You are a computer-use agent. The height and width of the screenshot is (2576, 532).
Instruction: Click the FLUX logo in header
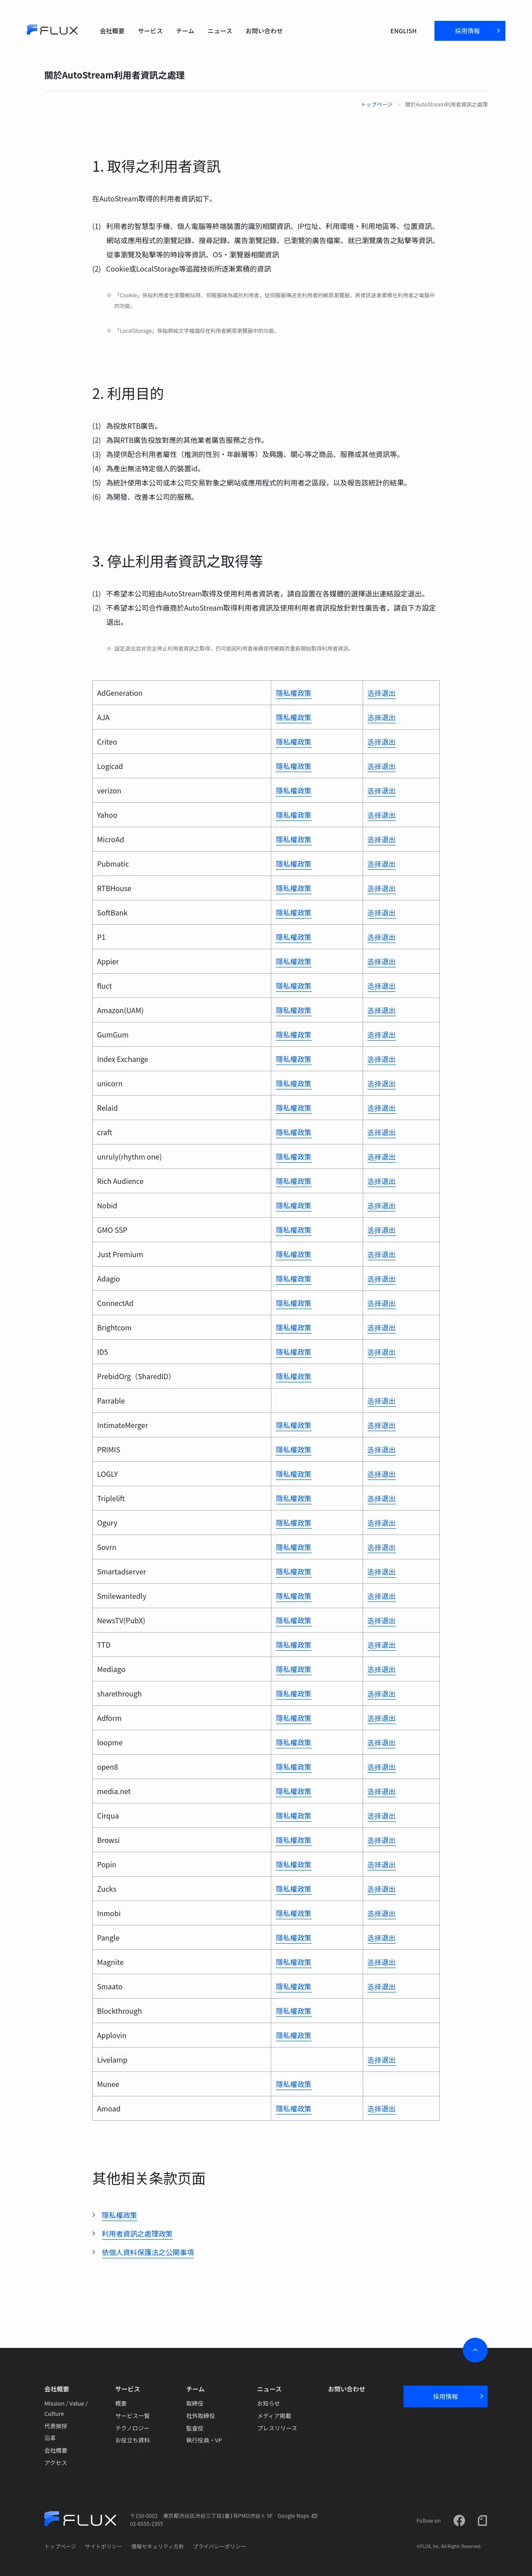(52, 31)
